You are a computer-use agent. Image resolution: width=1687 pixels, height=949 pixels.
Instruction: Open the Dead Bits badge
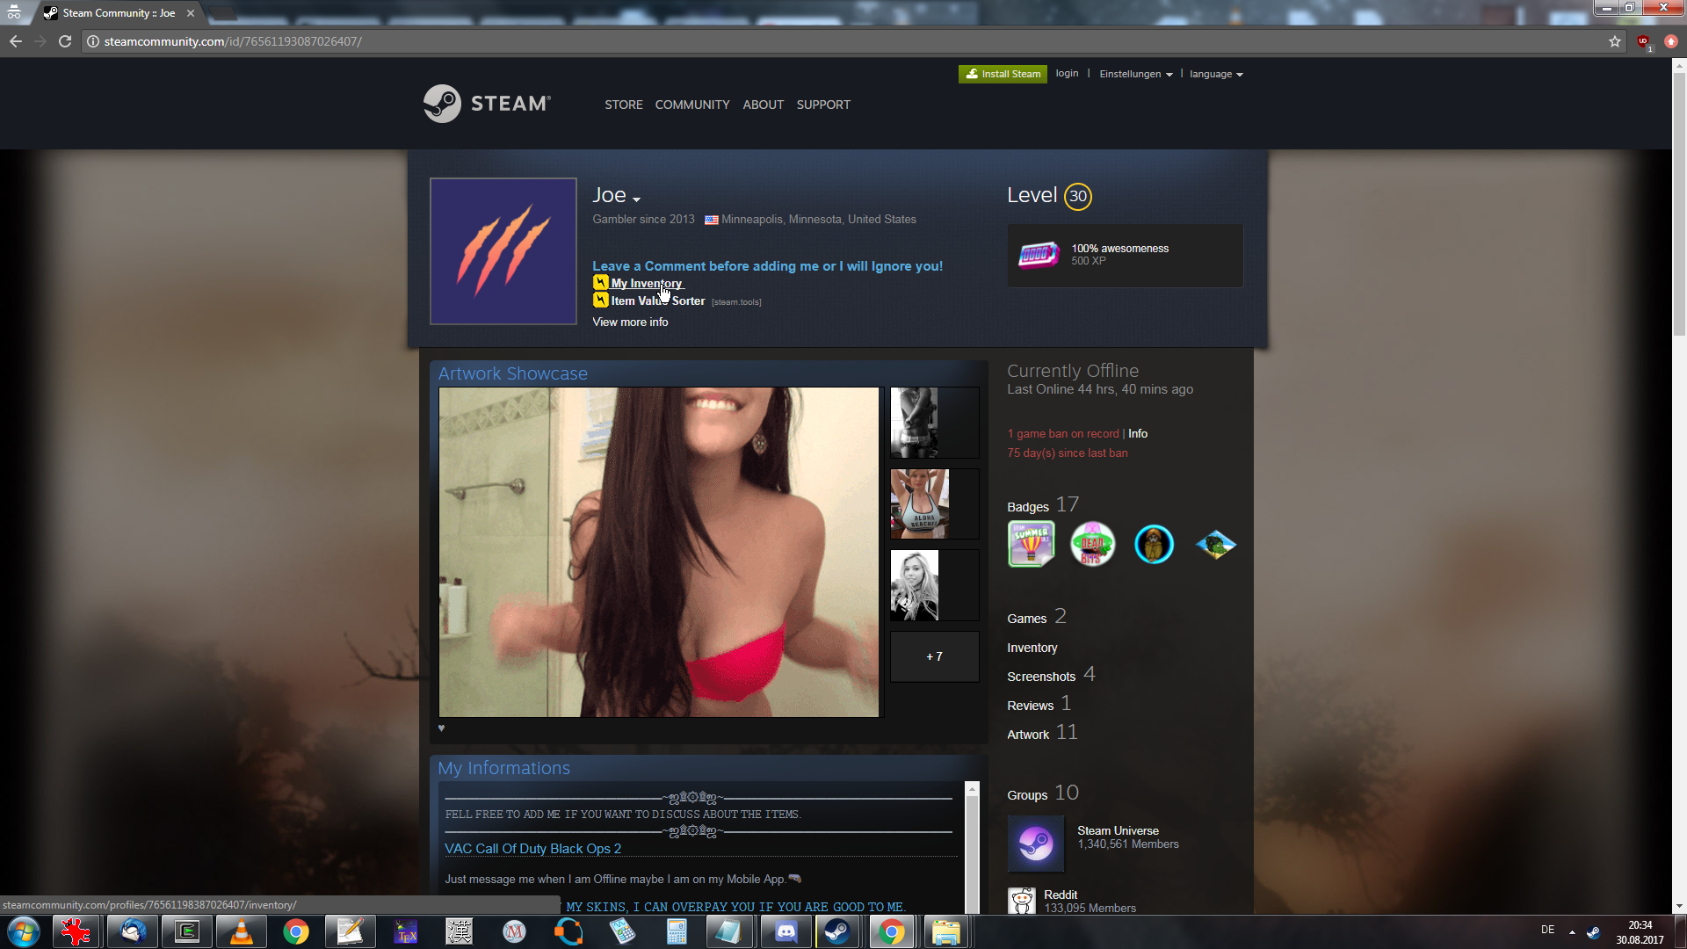[1092, 545]
